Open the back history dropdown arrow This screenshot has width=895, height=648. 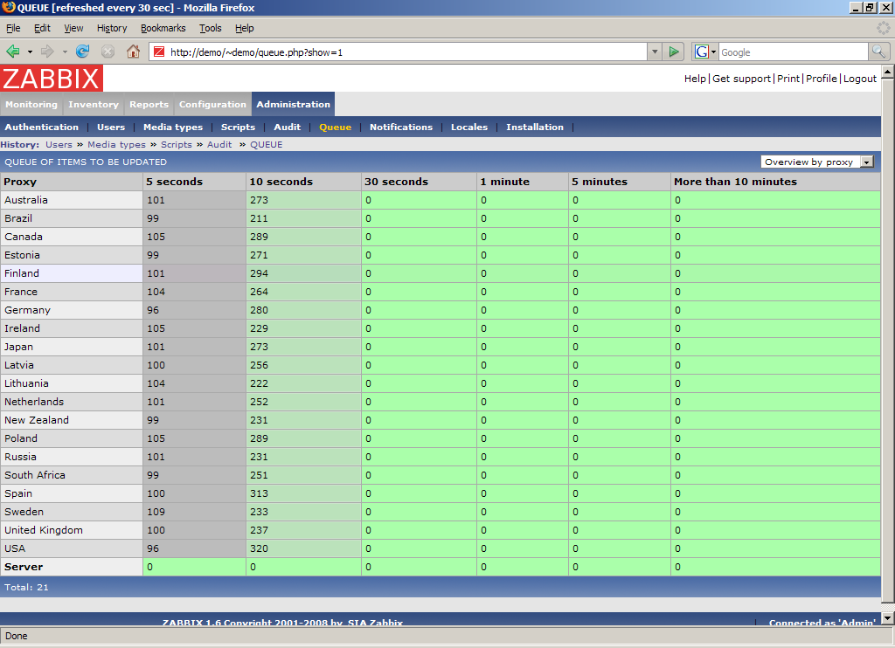click(x=30, y=52)
